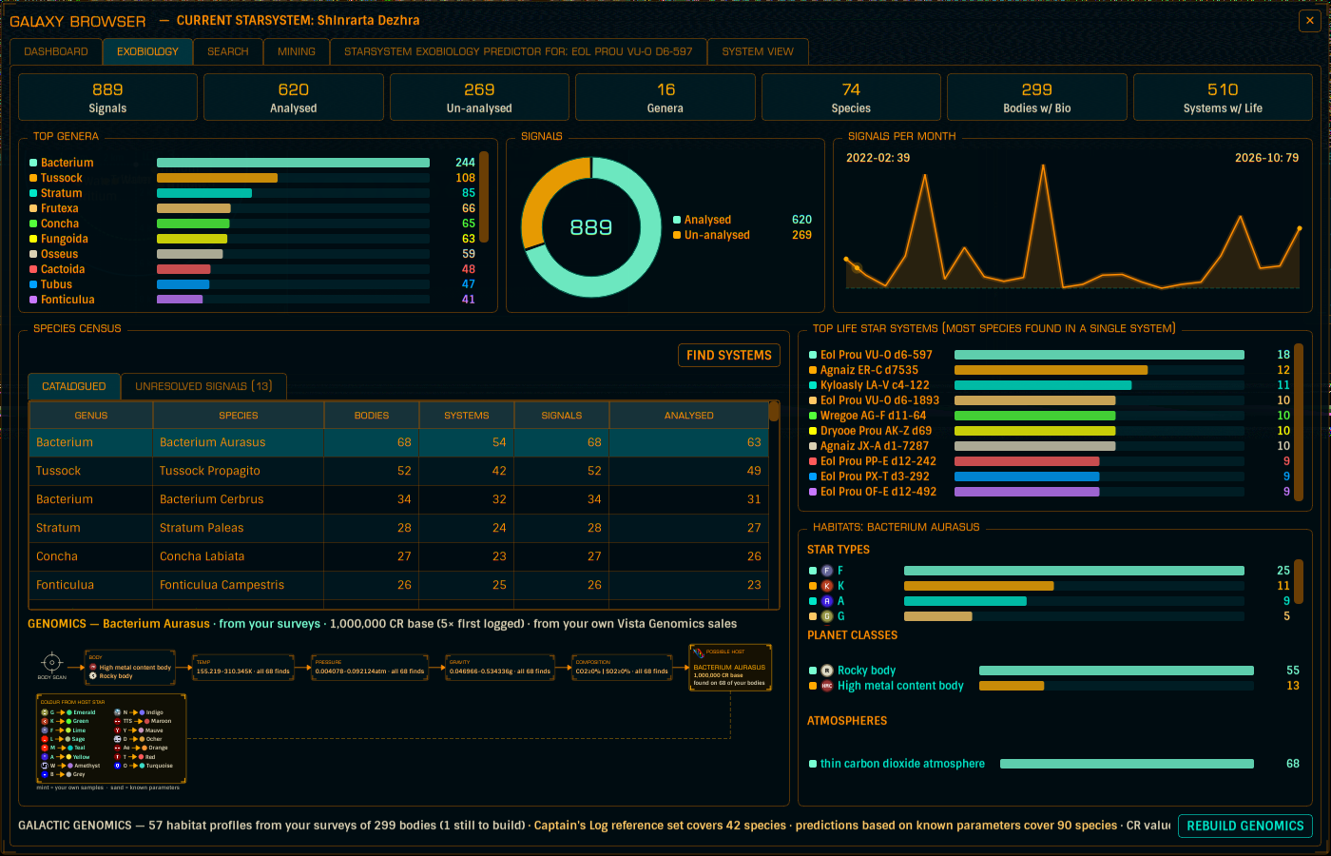Click the 510 Systems w/ Life card

click(1223, 97)
